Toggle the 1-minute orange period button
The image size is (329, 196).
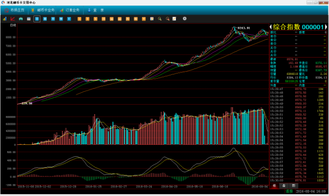[79, 19]
